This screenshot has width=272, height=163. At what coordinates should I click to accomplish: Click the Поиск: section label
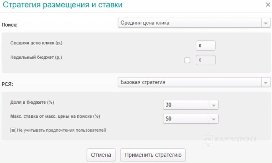point(10,25)
